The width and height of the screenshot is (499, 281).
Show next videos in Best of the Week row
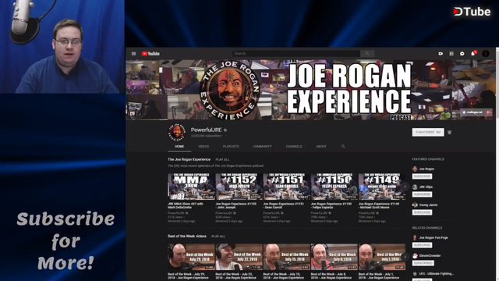coord(405,257)
